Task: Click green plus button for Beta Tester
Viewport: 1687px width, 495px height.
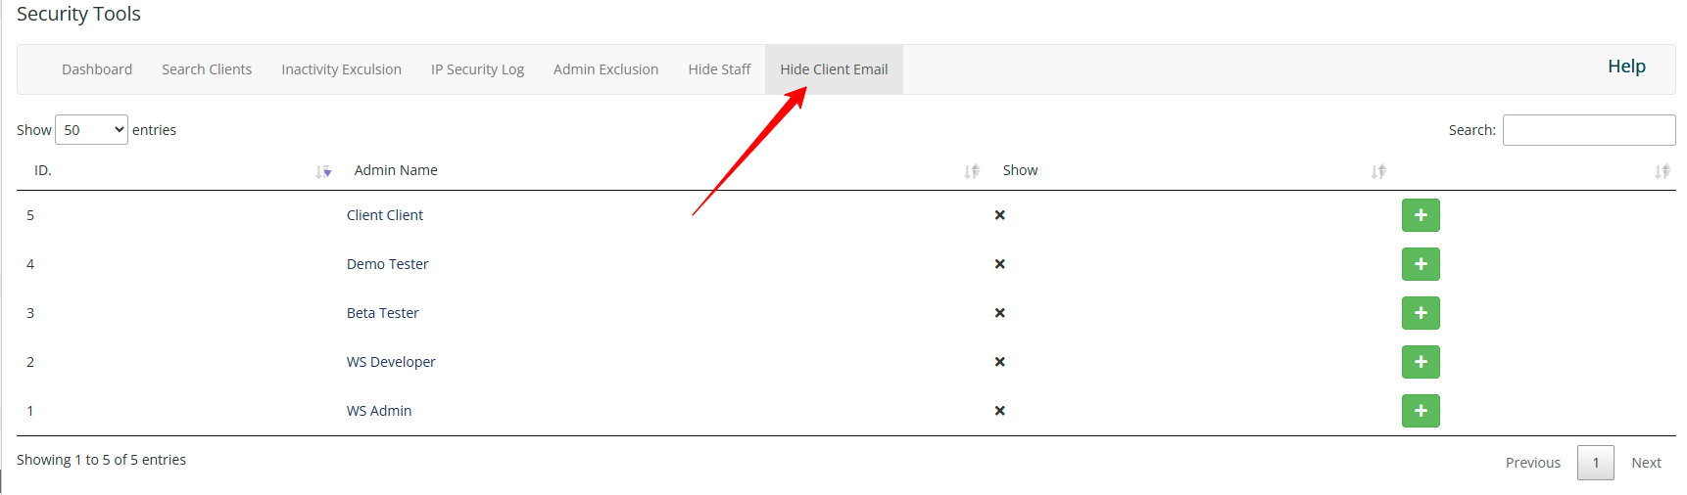Action: 1421,313
